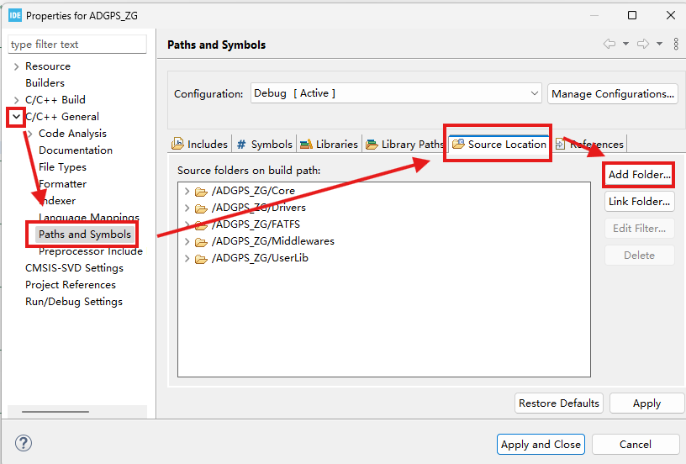Click the help question mark icon
Screen dimensions: 686x464
[x=24, y=443]
